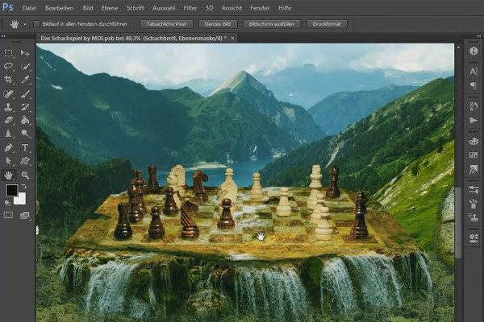The width and height of the screenshot is (484, 322).
Task: Select the Type tool
Action: click(x=25, y=147)
